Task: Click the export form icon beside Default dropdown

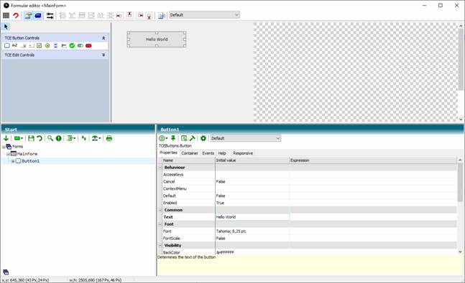Action: tap(161, 15)
